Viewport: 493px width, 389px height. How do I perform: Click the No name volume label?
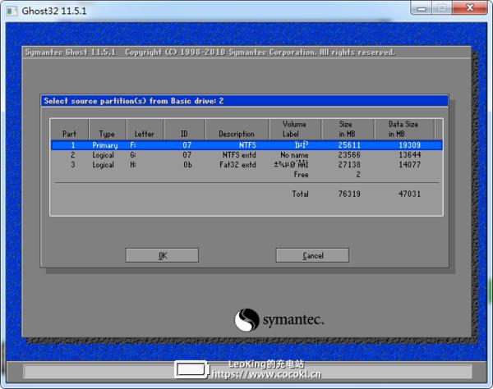294,155
